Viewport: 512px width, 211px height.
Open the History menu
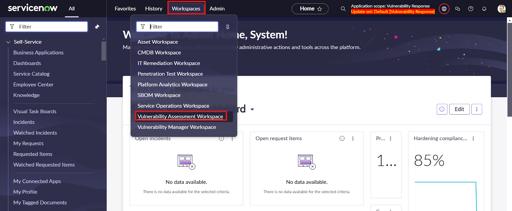point(154,9)
